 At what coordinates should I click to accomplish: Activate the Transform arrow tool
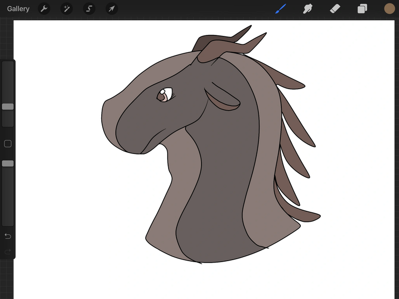pyautogui.click(x=112, y=8)
